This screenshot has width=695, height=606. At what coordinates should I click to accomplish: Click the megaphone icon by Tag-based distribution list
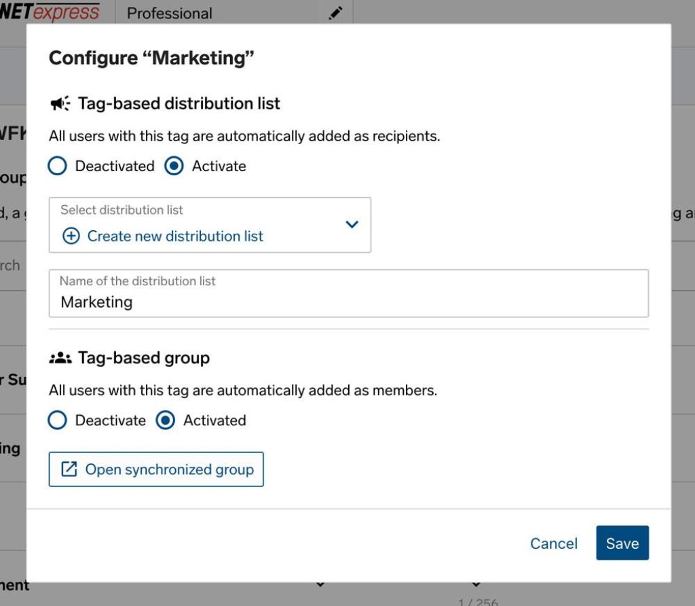pos(60,104)
